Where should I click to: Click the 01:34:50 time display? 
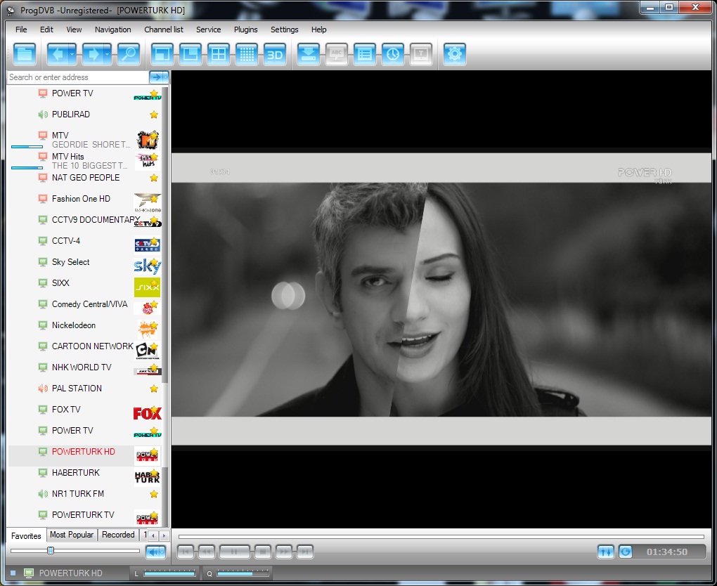pyautogui.click(x=666, y=552)
